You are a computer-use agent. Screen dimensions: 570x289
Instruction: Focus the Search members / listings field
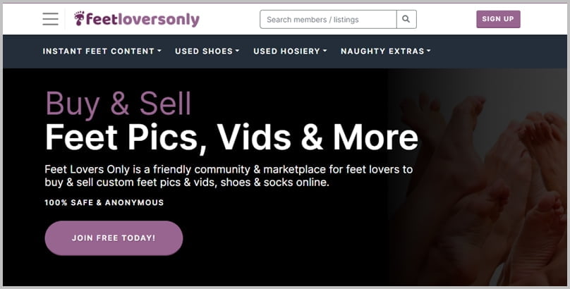click(x=328, y=19)
